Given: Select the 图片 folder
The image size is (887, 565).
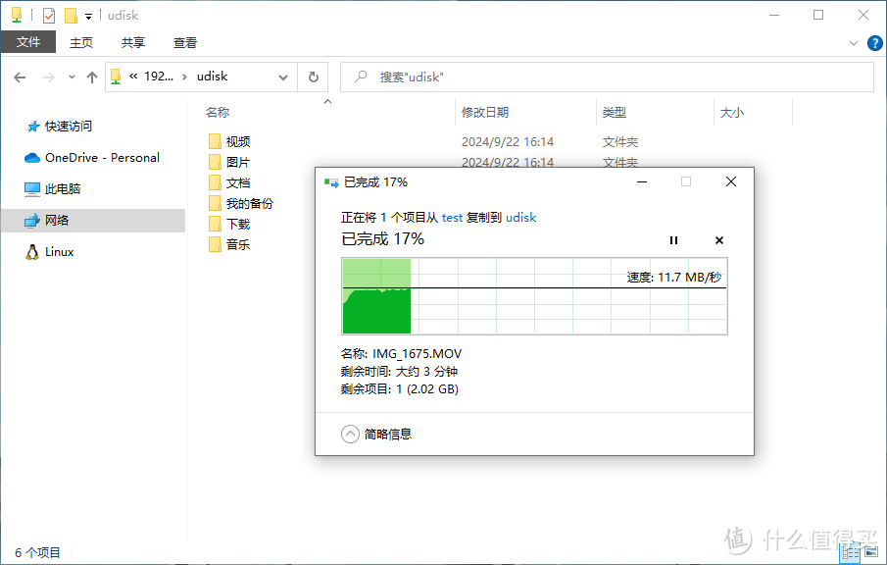Looking at the screenshot, I should 229,162.
